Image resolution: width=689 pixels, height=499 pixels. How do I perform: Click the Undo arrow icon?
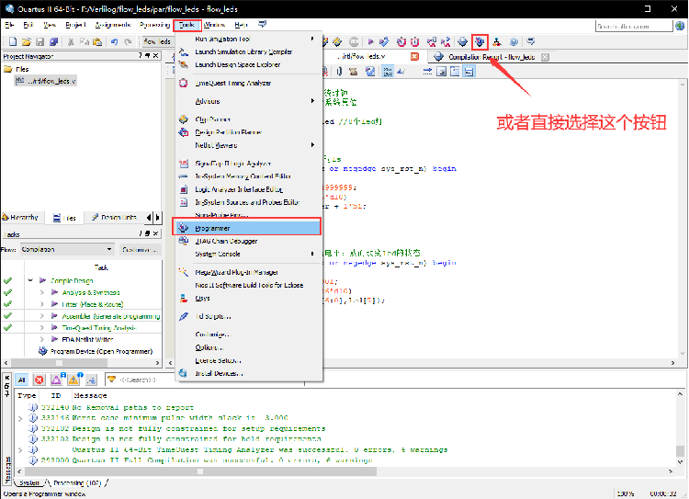114,41
